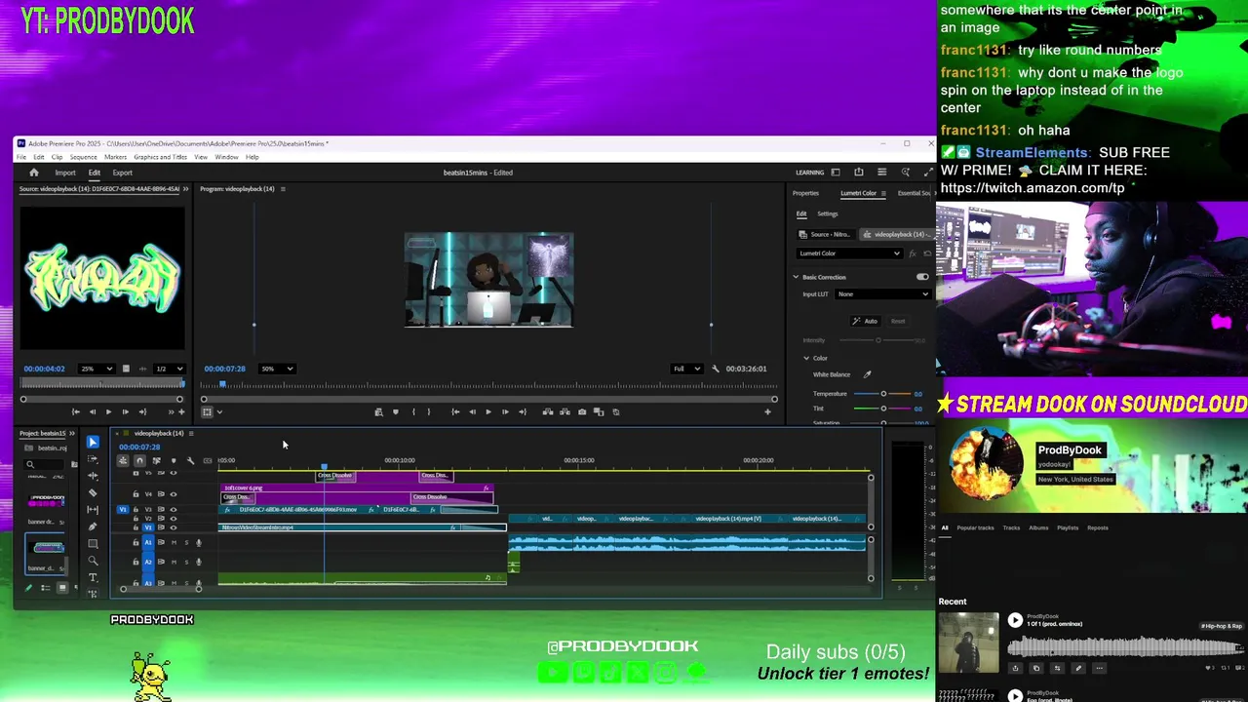Image resolution: width=1248 pixels, height=702 pixels.
Task: Click the Lift button in Program monitor
Action: [x=548, y=411]
